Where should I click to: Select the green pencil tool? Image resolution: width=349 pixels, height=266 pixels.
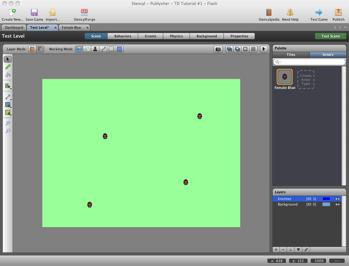coord(8,67)
